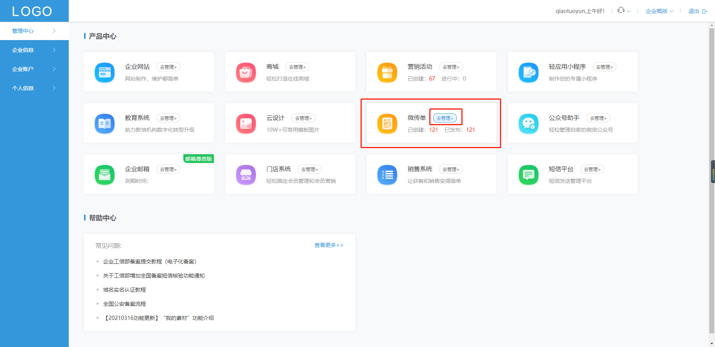Open the 公众号助手 WeChat assistant icon
This screenshot has height=347, width=715.
[528, 123]
